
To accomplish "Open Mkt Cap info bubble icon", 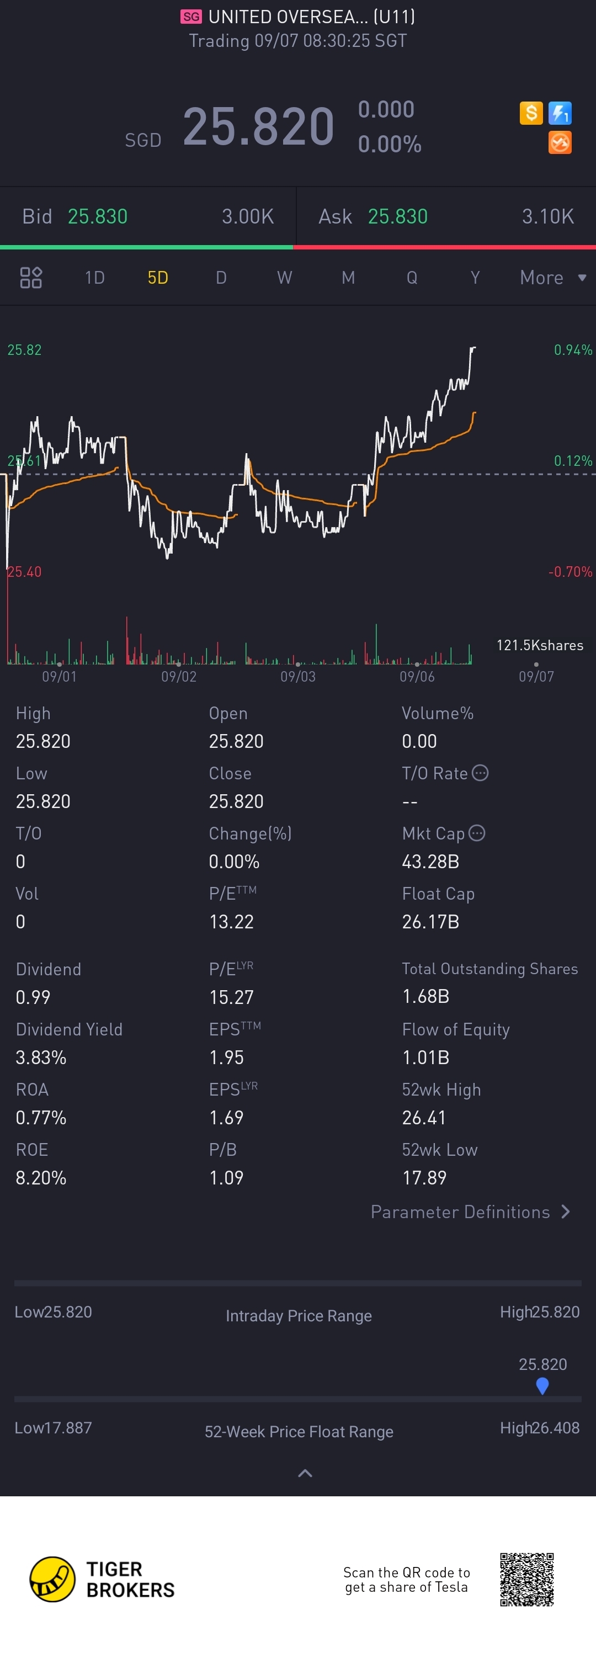I will (477, 833).
